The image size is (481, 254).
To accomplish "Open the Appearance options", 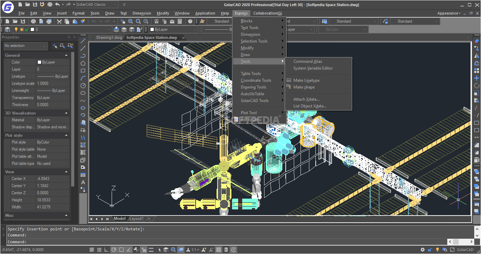I will (449, 13).
